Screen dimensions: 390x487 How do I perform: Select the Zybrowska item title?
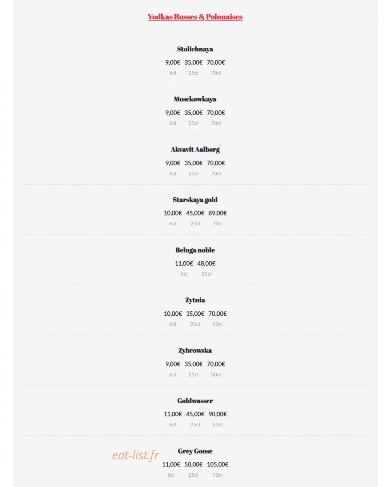coord(195,350)
